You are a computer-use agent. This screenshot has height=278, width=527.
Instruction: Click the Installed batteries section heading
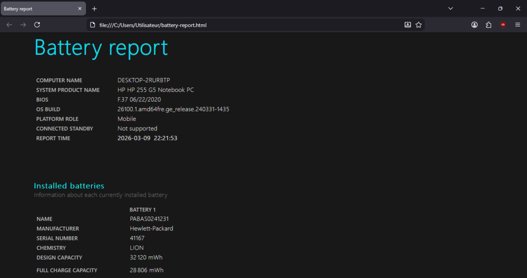click(x=69, y=186)
